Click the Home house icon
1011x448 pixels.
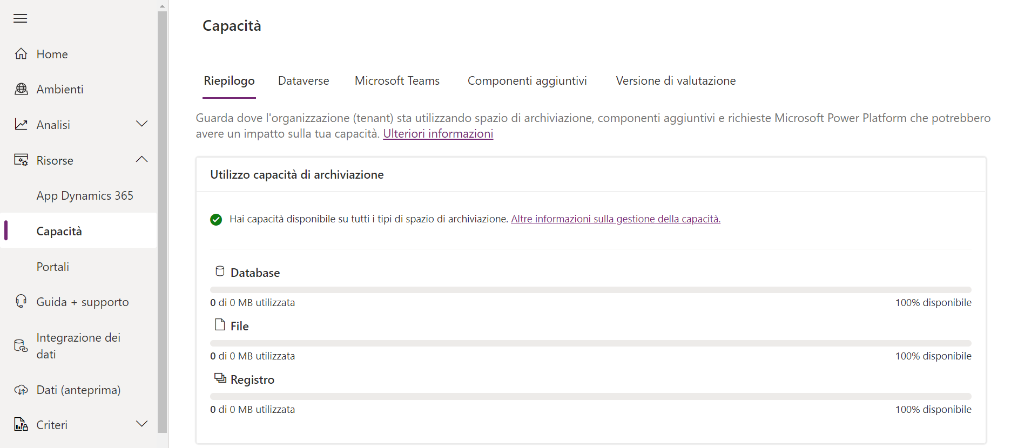click(x=21, y=54)
